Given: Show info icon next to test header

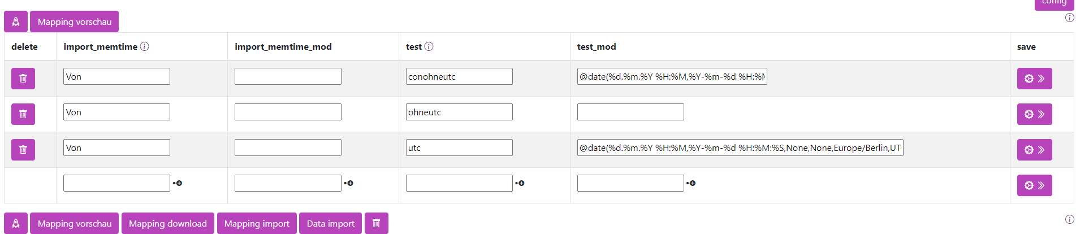Looking at the screenshot, I should (x=429, y=46).
